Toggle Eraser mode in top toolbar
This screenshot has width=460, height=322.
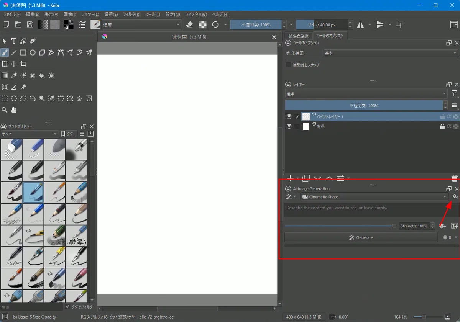coord(189,25)
